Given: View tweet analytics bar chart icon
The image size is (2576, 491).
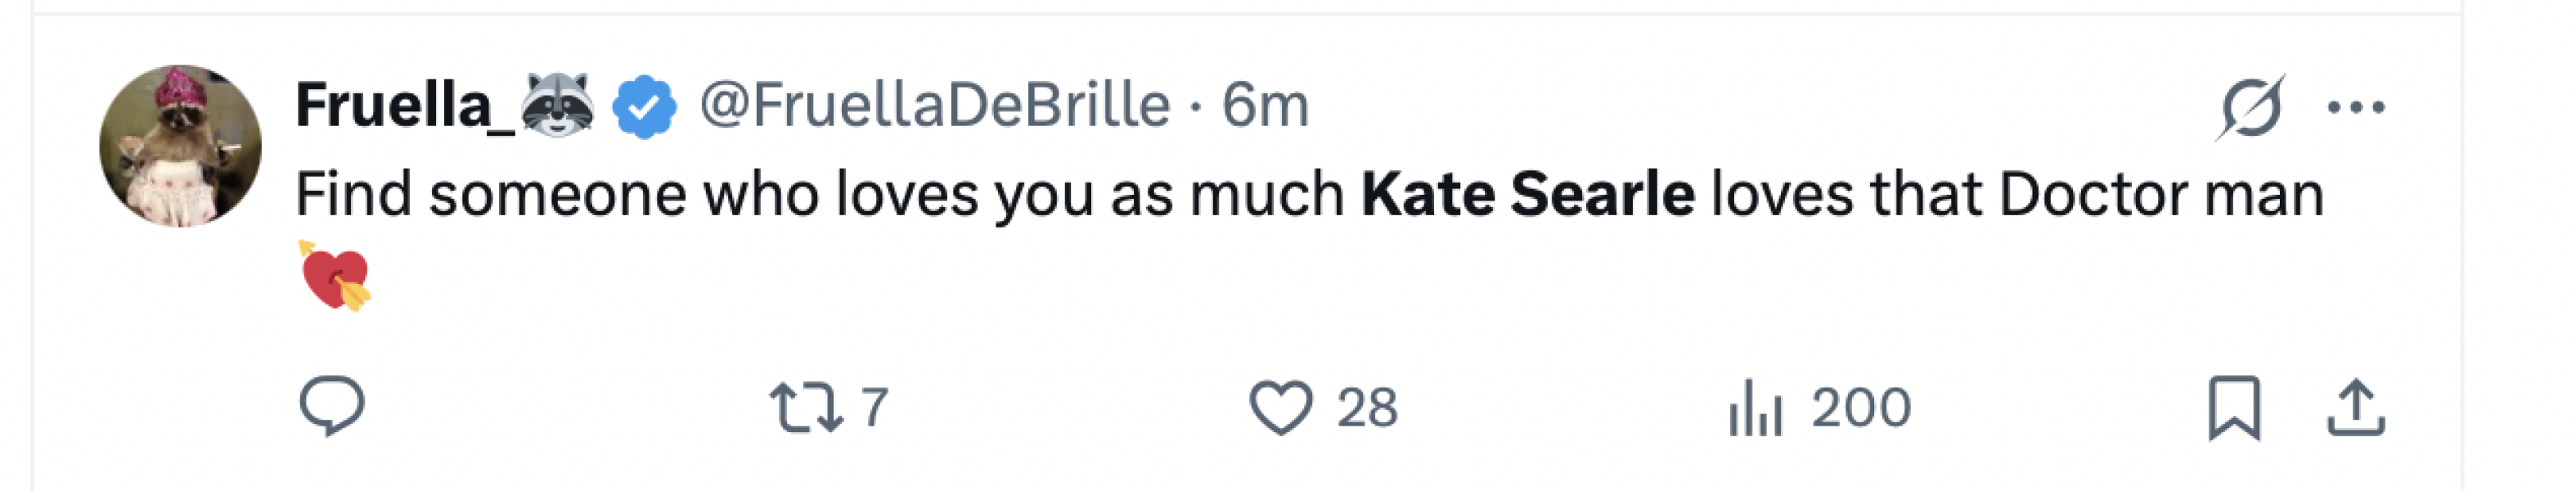Looking at the screenshot, I should 1755,408.
